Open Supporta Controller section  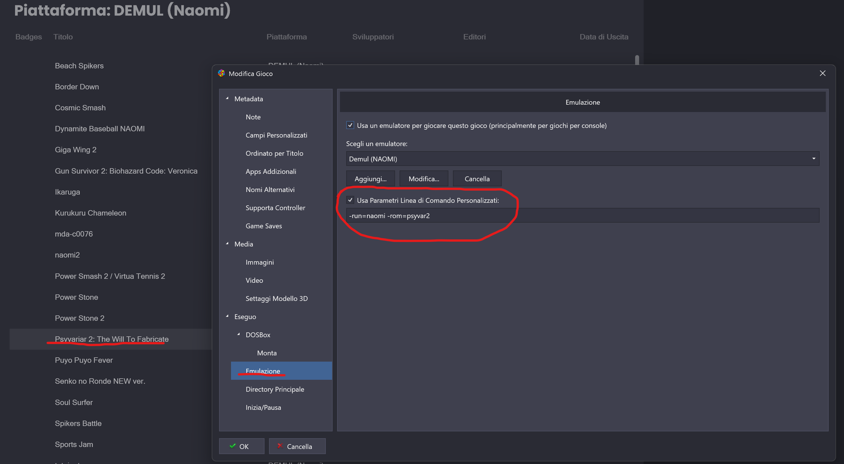275,208
